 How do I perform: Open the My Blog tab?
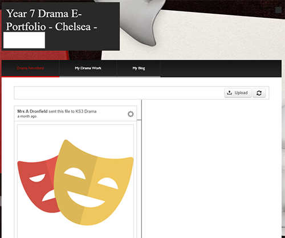pos(139,68)
